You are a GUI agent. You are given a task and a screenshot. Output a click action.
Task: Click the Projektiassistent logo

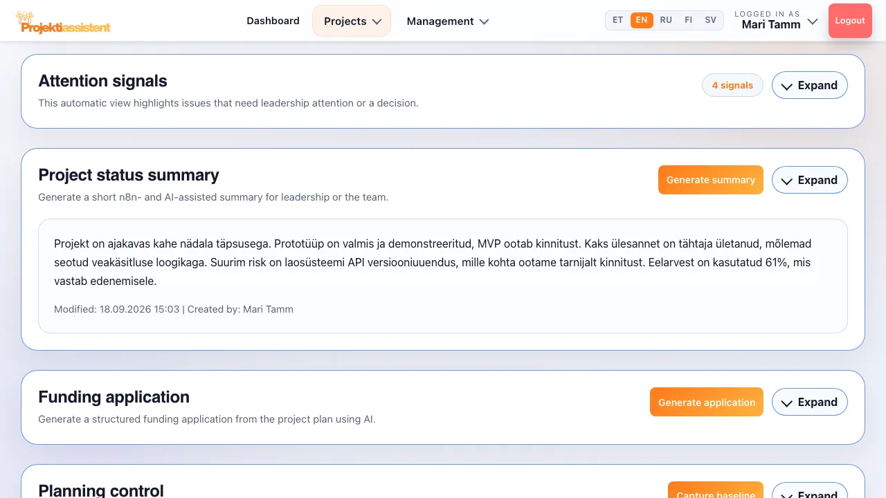click(63, 23)
